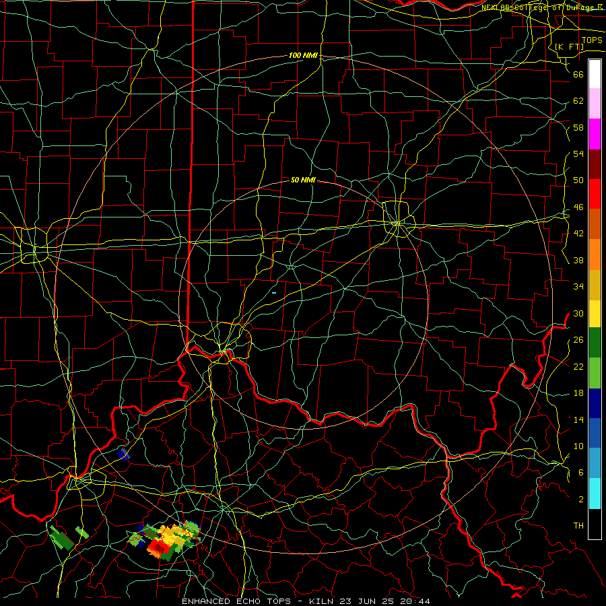Click the light pink legend swatch
This screenshot has width=606, height=606.
coord(595,104)
